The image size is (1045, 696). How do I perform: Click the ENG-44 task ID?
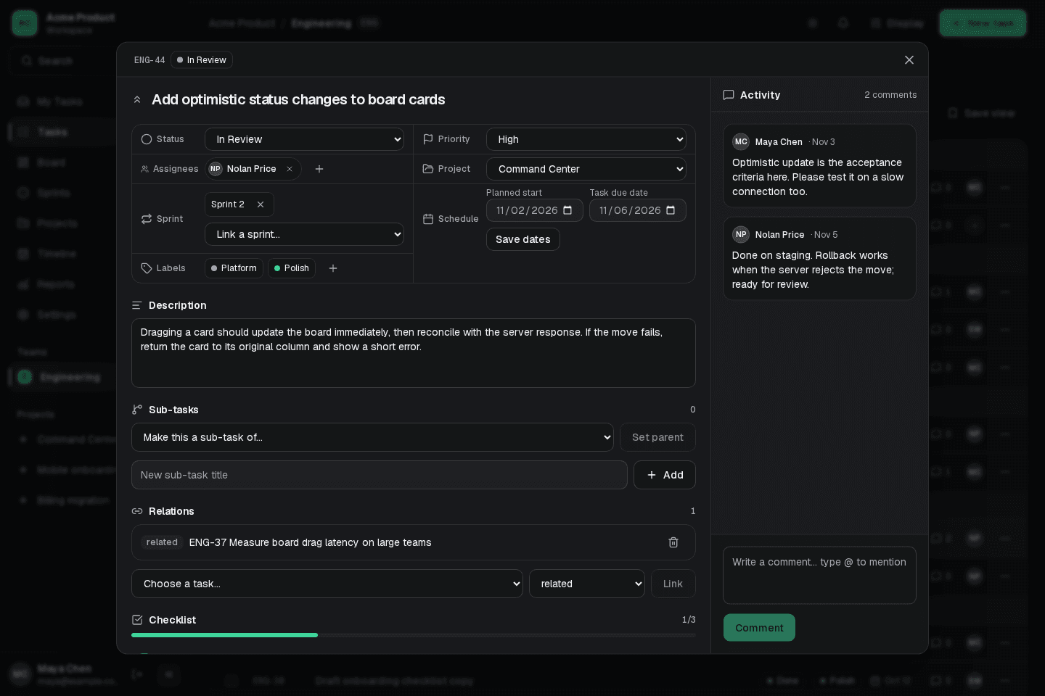click(149, 60)
